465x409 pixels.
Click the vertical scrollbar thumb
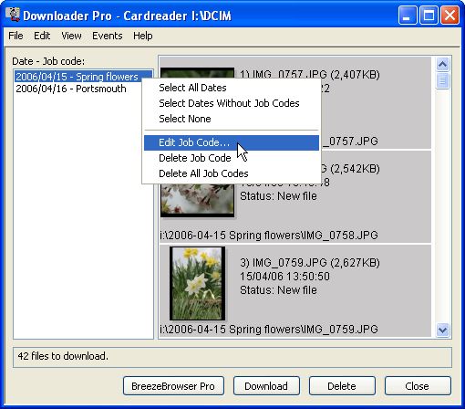[442, 80]
